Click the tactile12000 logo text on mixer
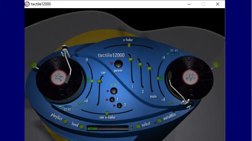Image resolution: width=252 pixels, height=141 pixels. (x=111, y=55)
